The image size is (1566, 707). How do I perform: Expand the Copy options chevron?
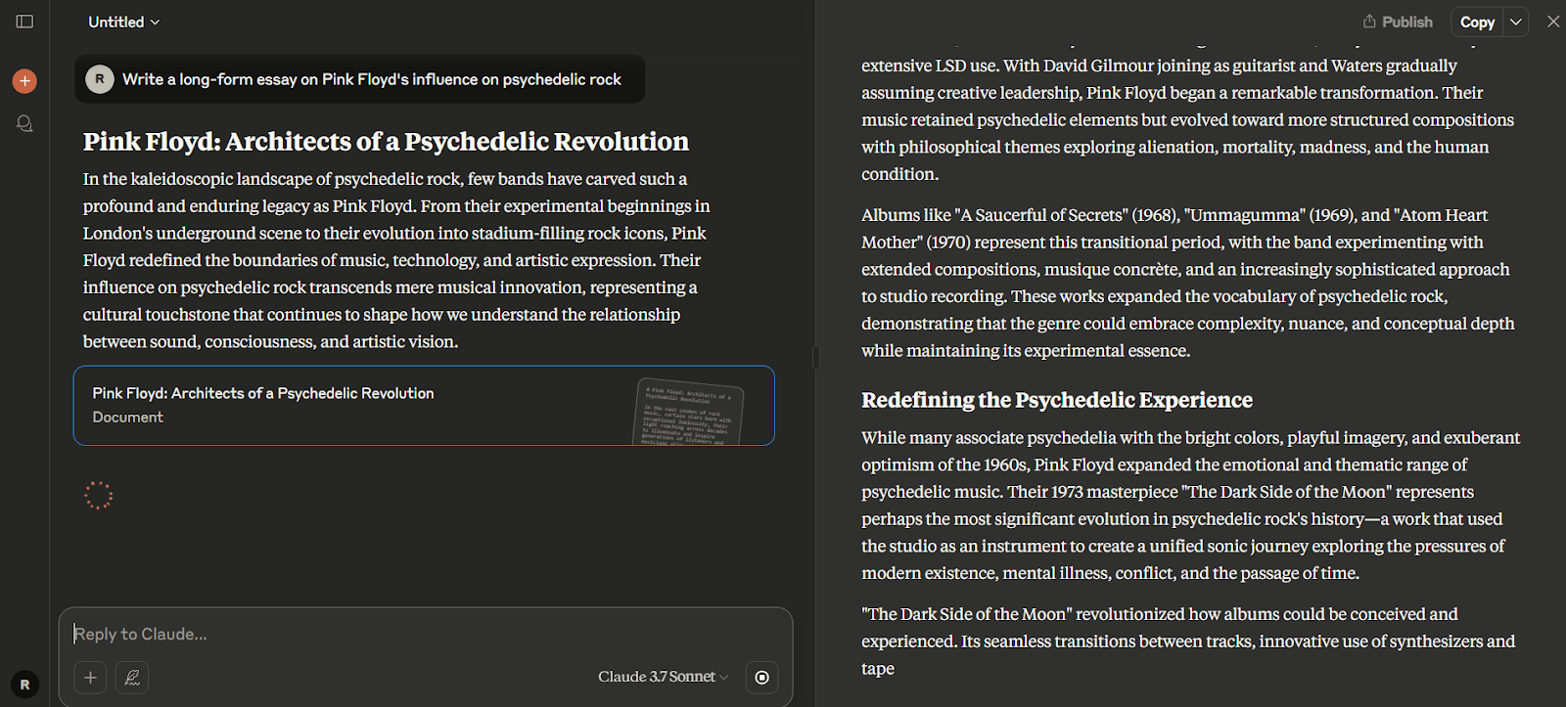pyautogui.click(x=1516, y=22)
